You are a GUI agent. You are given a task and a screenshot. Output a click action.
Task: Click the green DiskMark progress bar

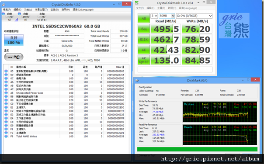pyautogui.click(x=197, y=149)
